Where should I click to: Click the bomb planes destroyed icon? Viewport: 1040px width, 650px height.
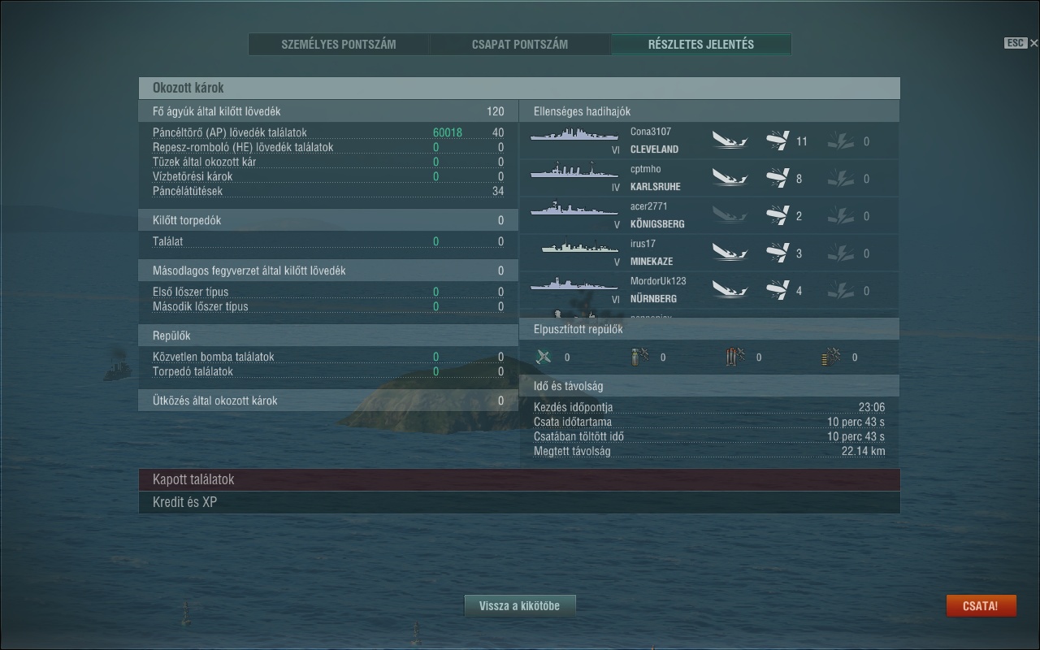[639, 357]
